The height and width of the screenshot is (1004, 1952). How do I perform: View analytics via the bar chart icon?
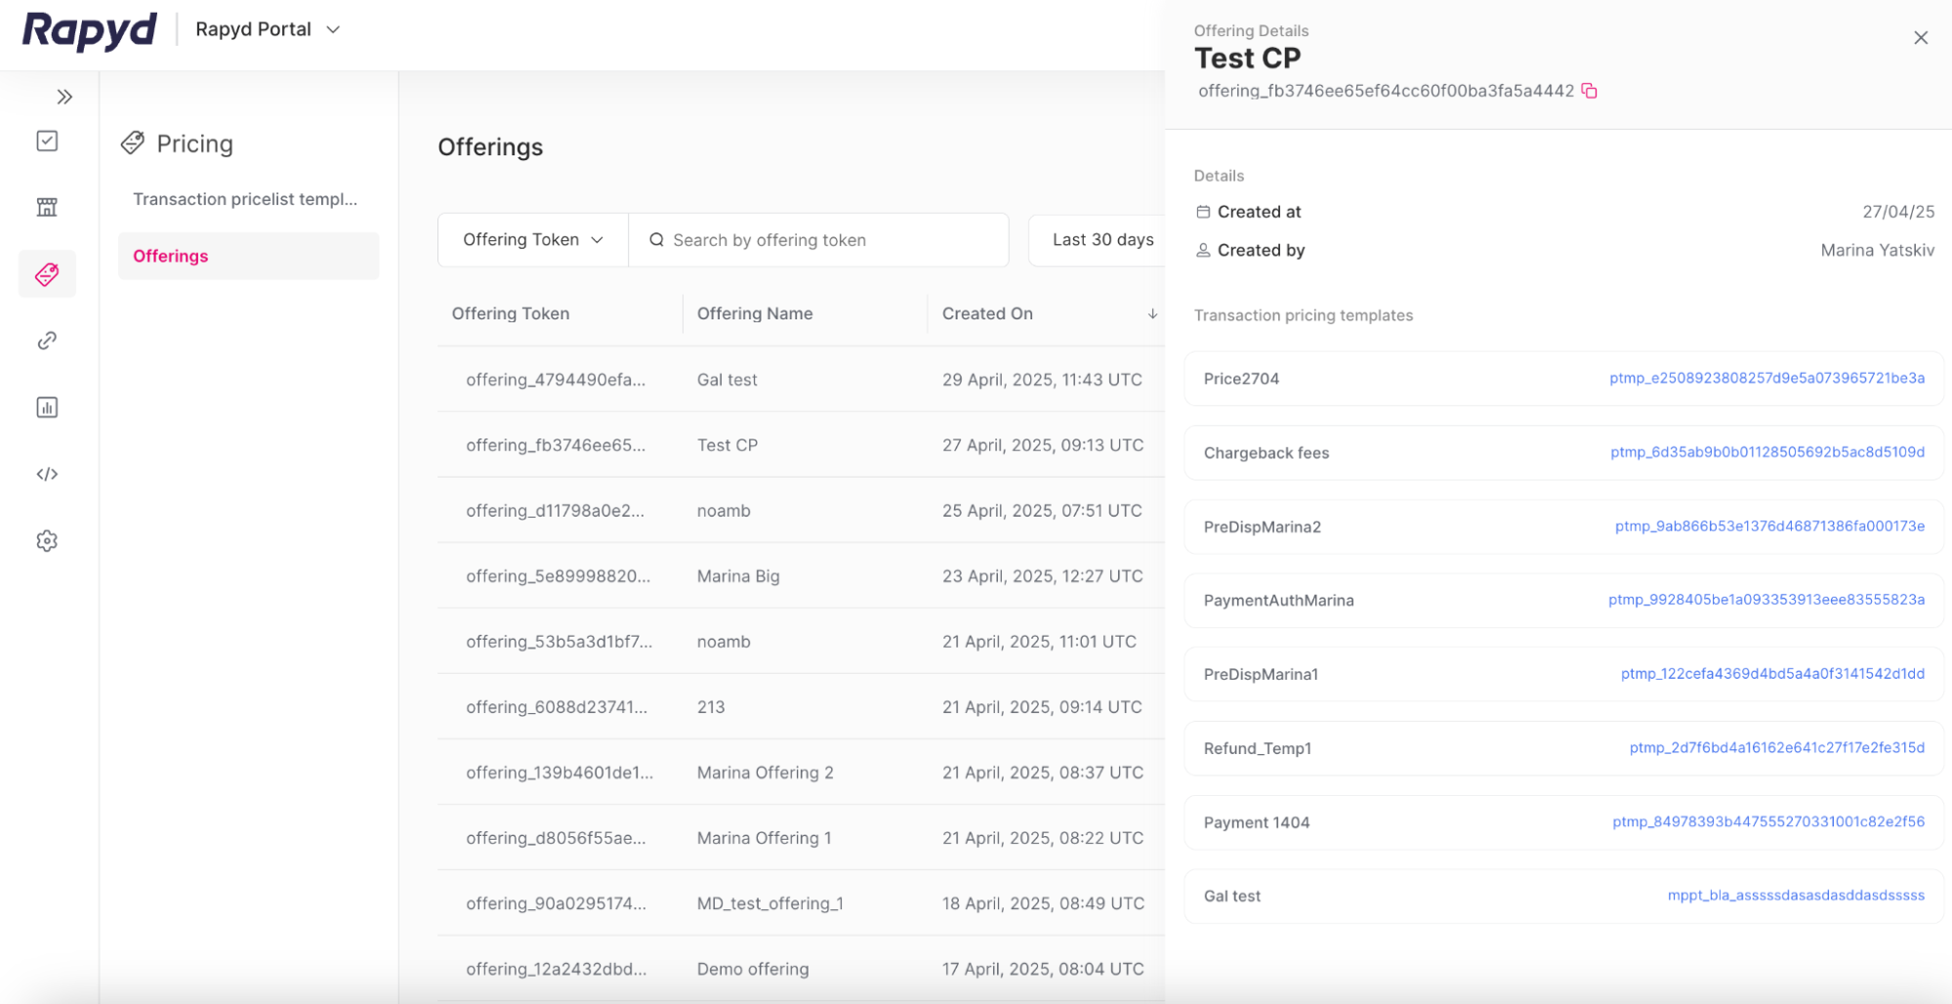[x=46, y=407]
